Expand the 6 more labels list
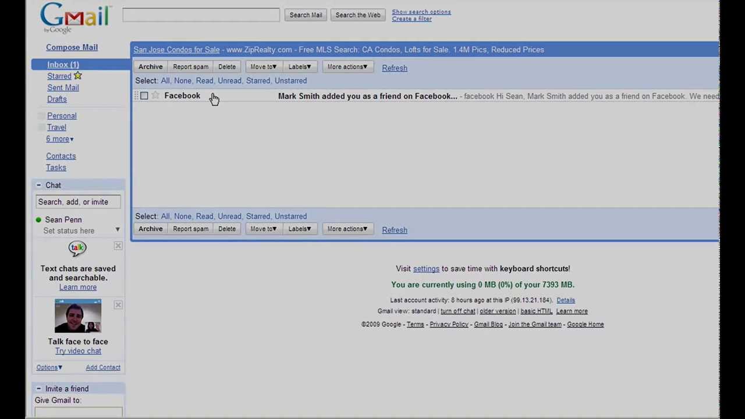 click(60, 139)
